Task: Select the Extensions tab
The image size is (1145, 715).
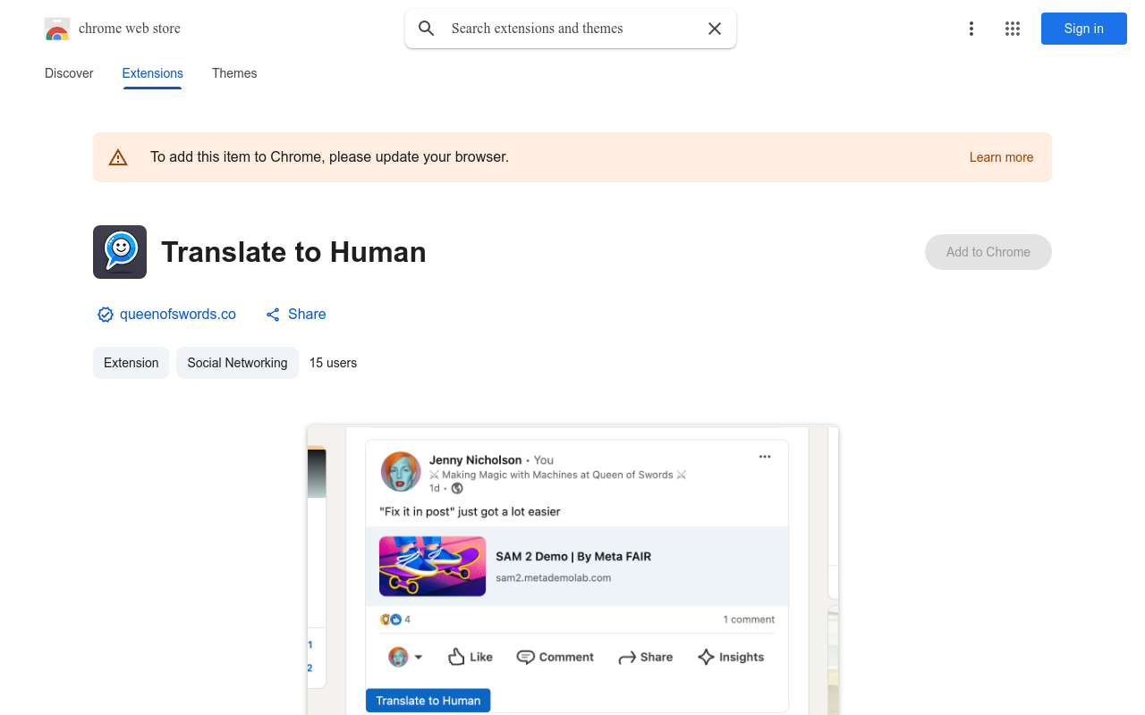Action: pos(153,73)
